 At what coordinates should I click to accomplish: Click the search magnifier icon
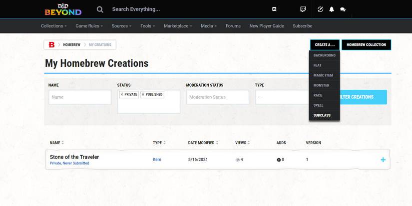coord(100,9)
